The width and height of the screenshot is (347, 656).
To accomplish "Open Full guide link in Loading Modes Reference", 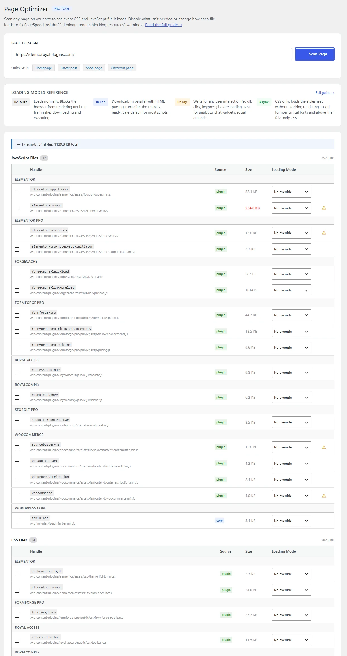I will 325,93.
